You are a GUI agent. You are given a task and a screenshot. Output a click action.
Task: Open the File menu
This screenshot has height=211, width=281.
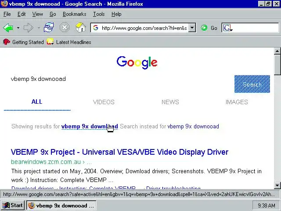click(x=7, y=14)
